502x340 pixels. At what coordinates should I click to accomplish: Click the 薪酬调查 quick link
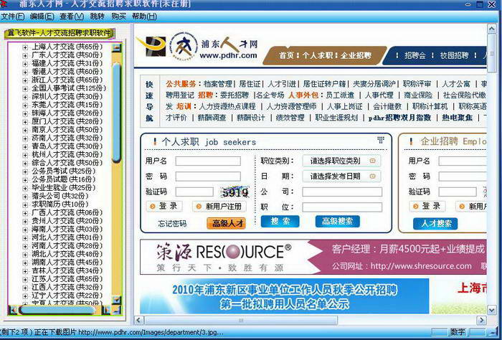pos(212,118)
